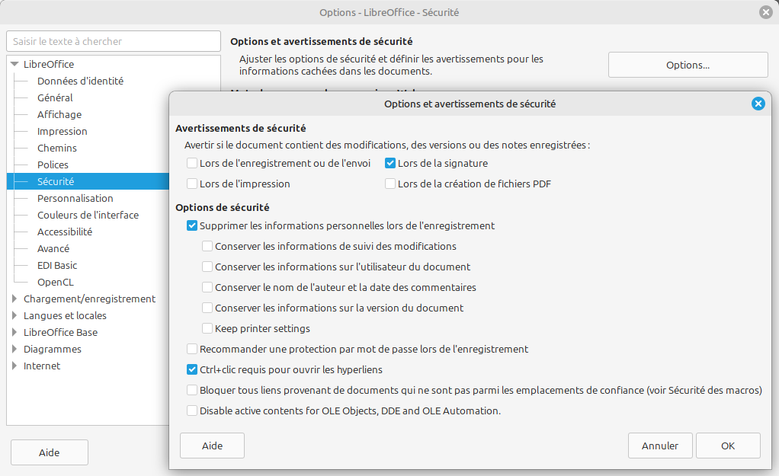Cancel with the Annuler button
This screenshot has width=779, height=476.
point(660,446)
